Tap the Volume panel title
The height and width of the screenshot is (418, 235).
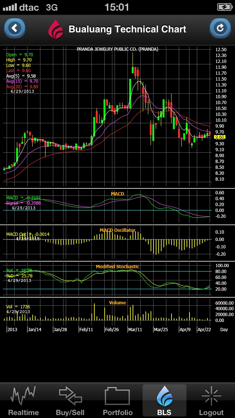coord(117,302)
